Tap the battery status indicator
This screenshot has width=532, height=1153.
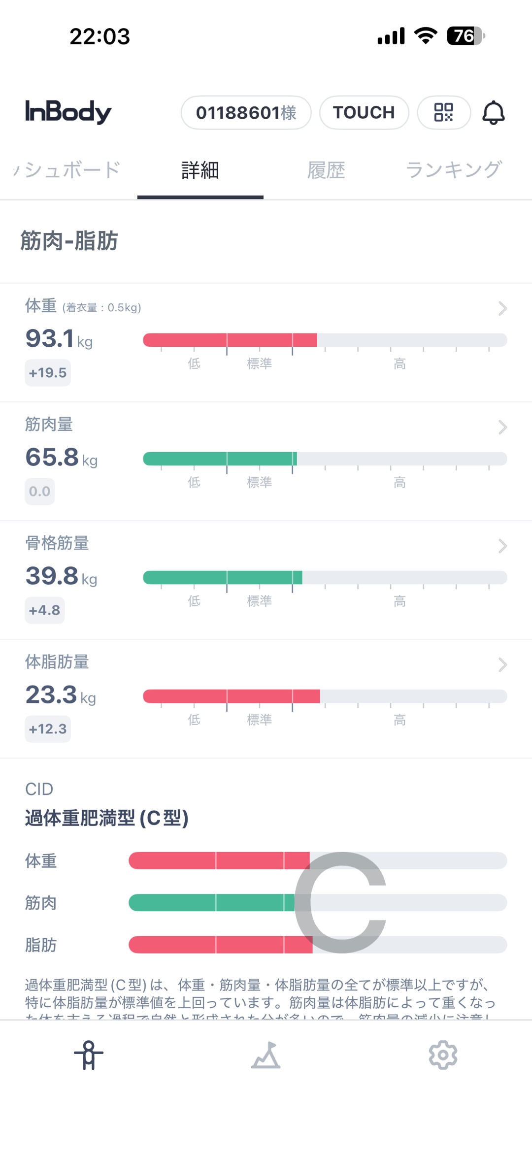[466, 36]
